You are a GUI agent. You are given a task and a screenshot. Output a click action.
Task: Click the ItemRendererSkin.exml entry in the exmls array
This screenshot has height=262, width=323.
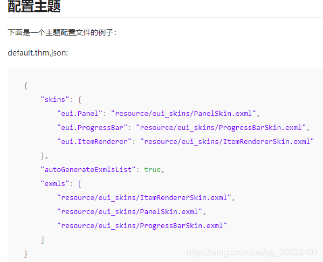[x=144, y=197]
